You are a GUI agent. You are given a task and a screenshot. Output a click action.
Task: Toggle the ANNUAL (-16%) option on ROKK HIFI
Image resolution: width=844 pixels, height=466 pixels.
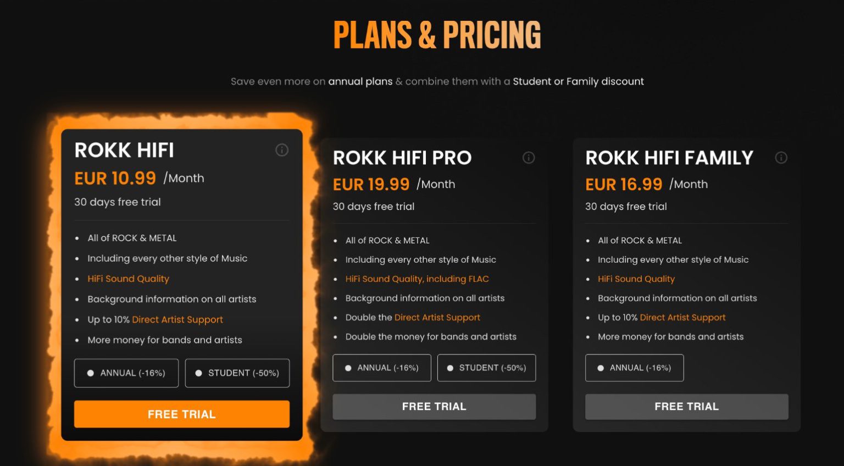[126, 373]
